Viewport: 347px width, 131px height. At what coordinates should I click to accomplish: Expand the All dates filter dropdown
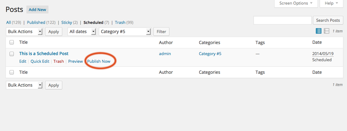tap(82, 32)
